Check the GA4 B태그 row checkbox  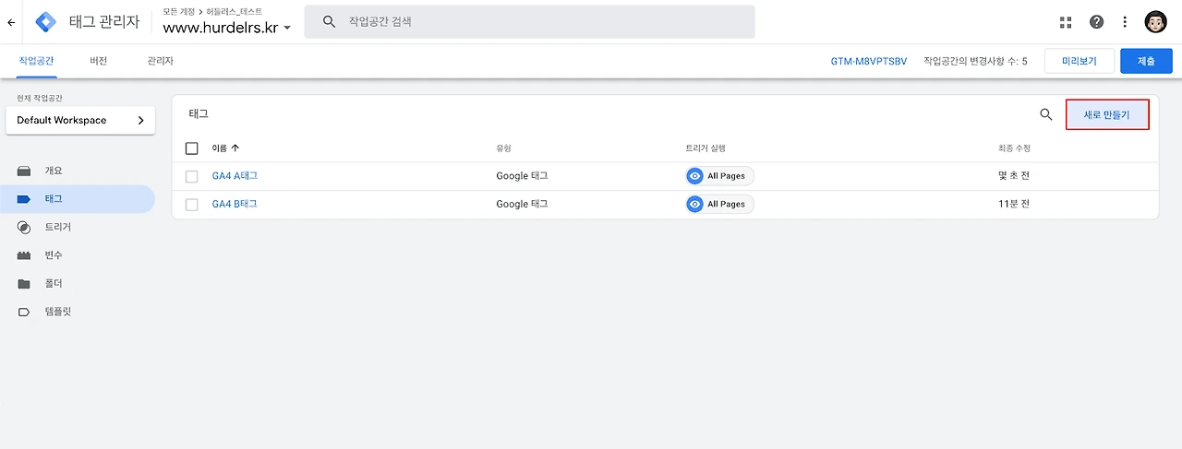click(x=192, y=204)
